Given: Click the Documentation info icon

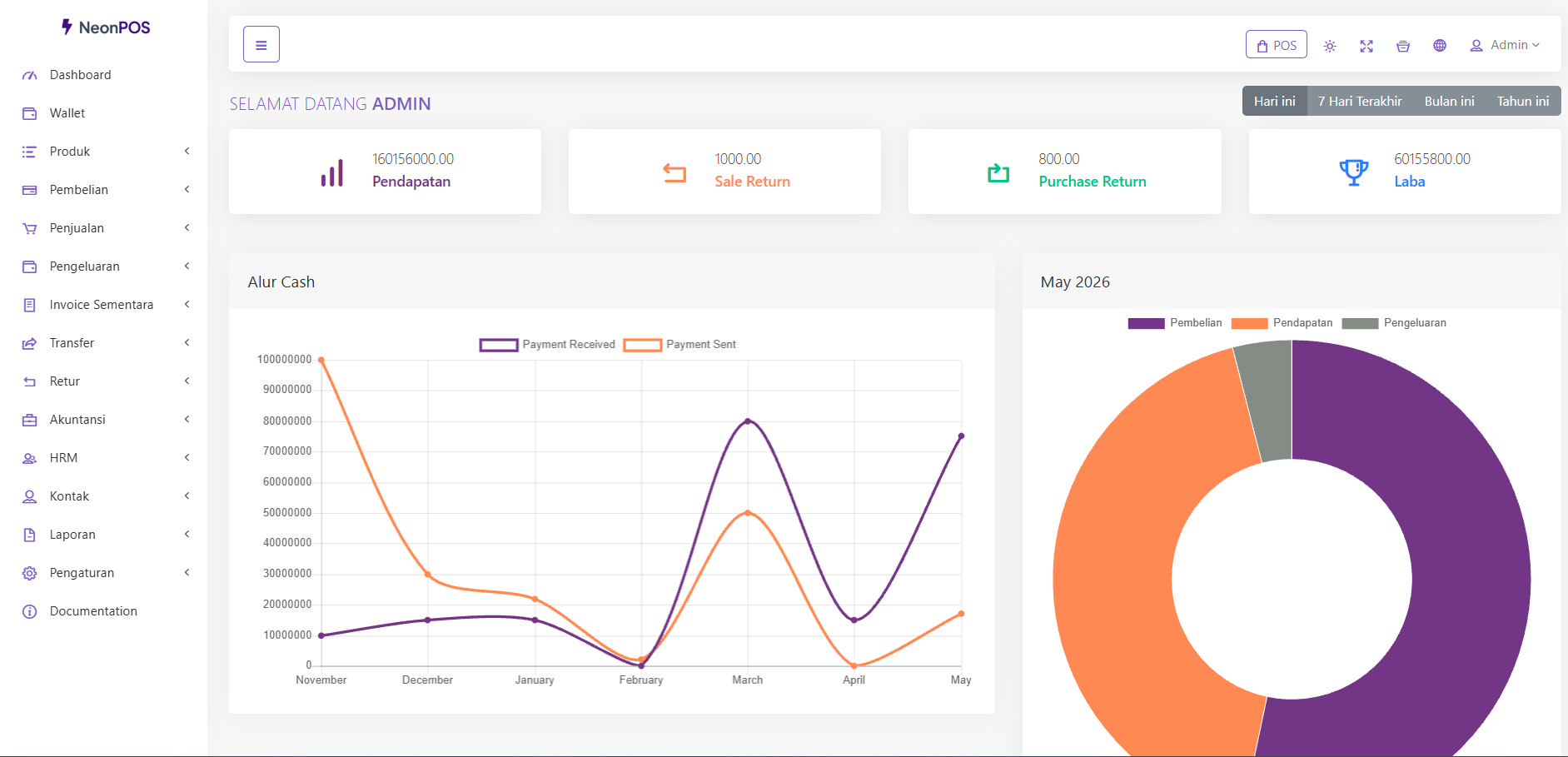Looking at the screenshot, I should (29, 611).
